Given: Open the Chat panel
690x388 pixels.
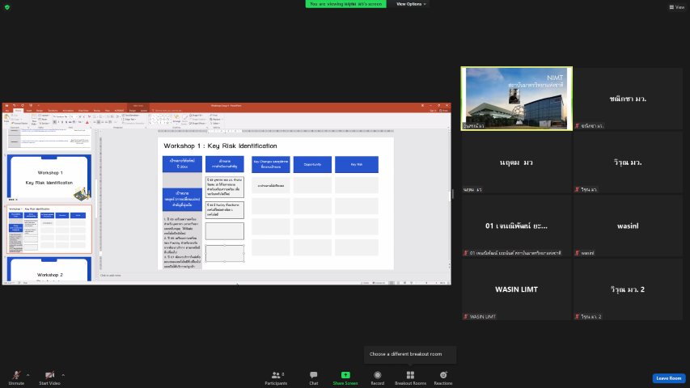Looking at the screenshot, I should (x=313, y=376).
